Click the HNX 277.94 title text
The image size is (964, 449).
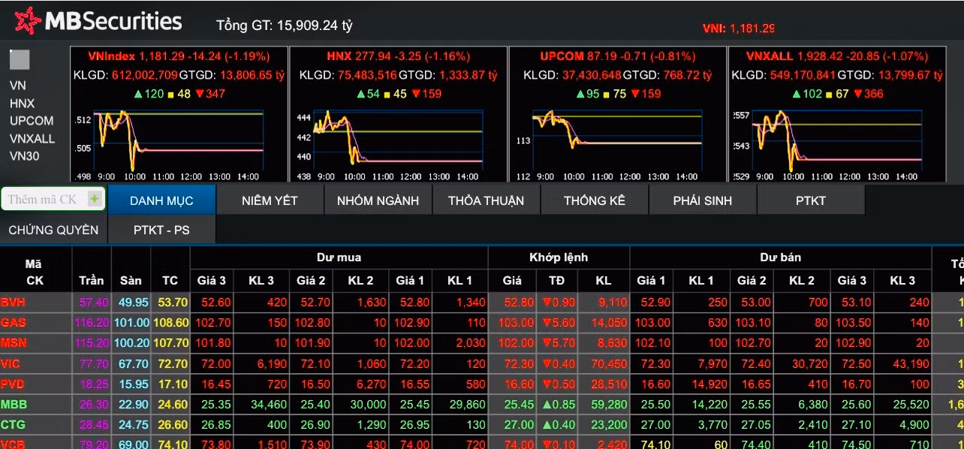coord(398,56)
